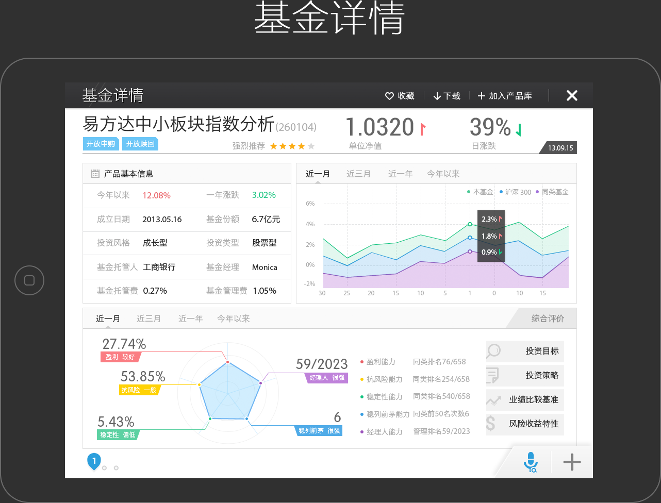Viewport: 661px width, 503px height.
Task: Click the yellow 抗风险 一般 label
Action: [x=140, y=390]
